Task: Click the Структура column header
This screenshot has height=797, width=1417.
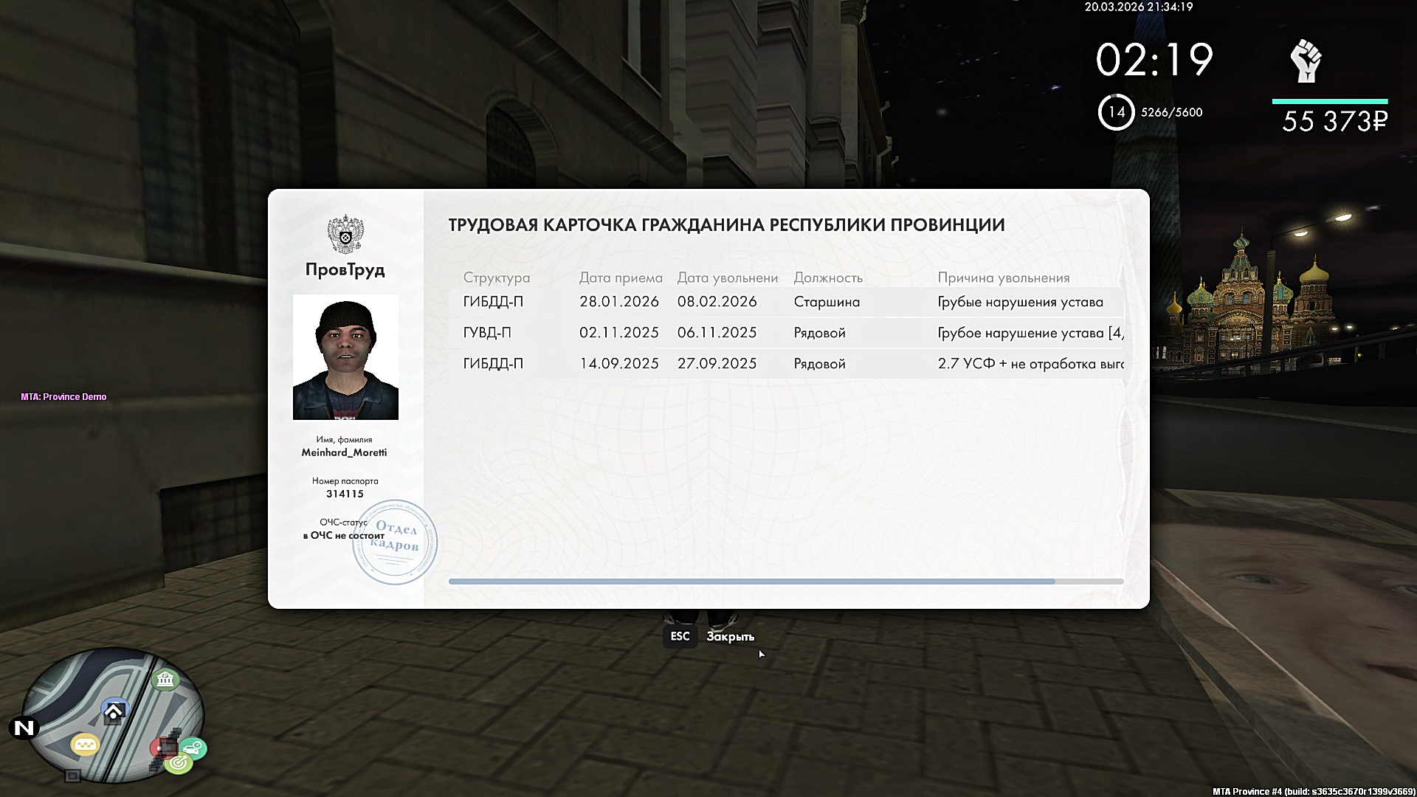Action: click(496, 277)
